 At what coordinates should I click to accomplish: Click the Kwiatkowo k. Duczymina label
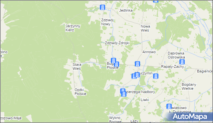tap(180, 110)
